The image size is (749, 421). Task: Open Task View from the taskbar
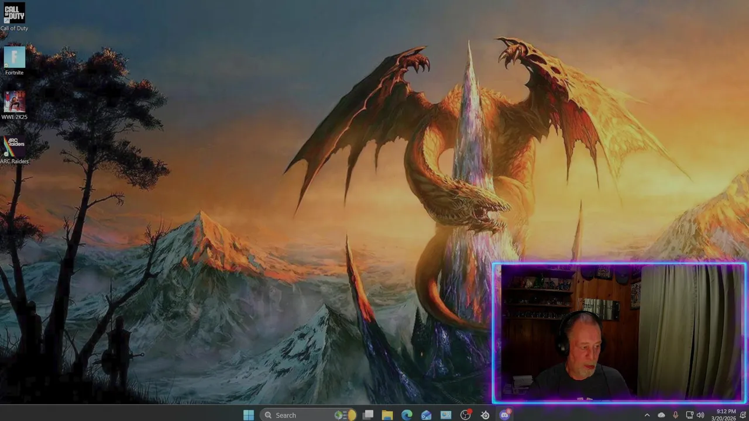click(368, 415)
